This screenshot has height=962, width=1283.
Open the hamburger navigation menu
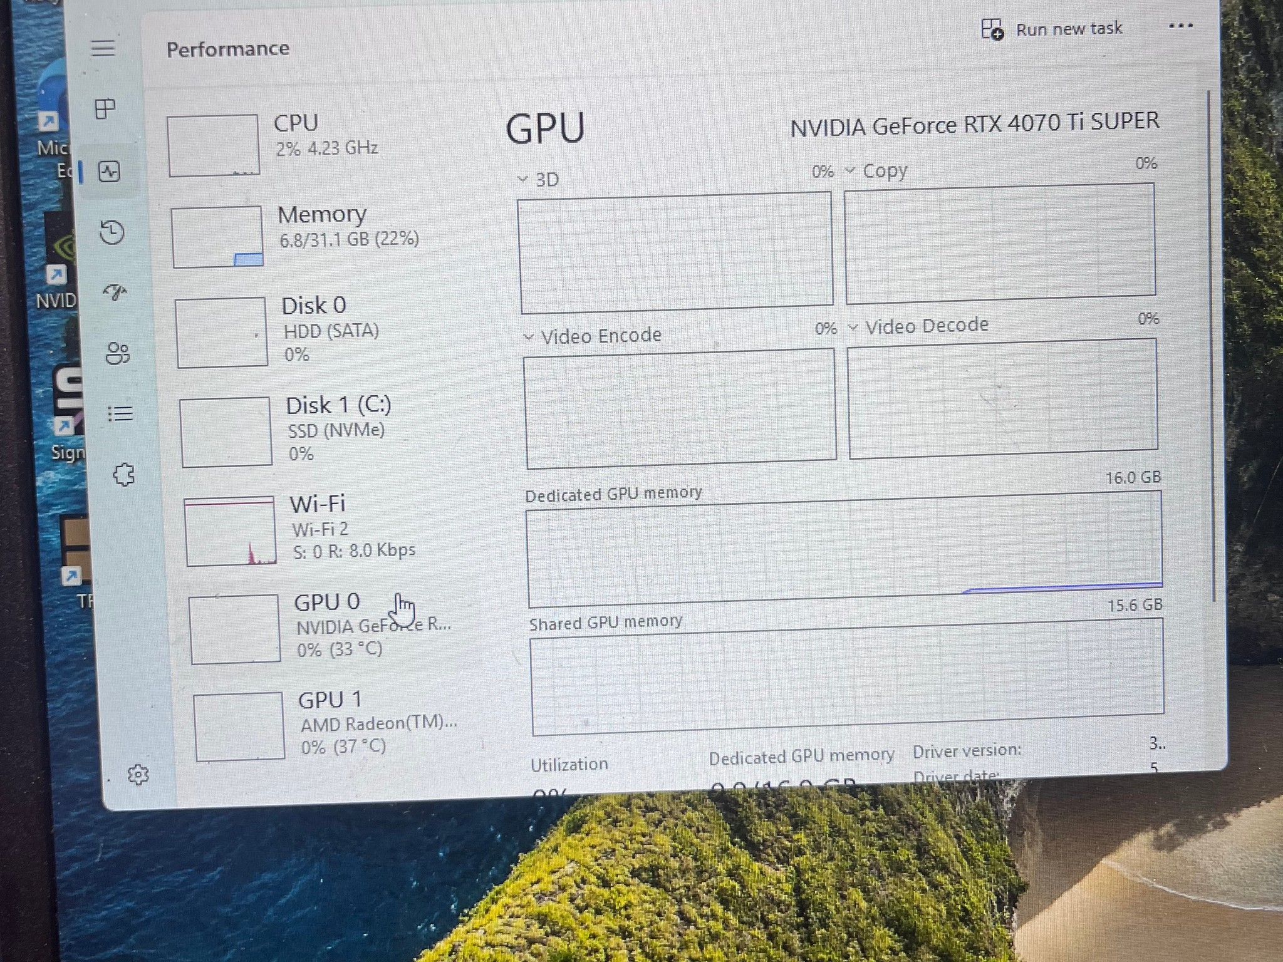pos(103,48)
